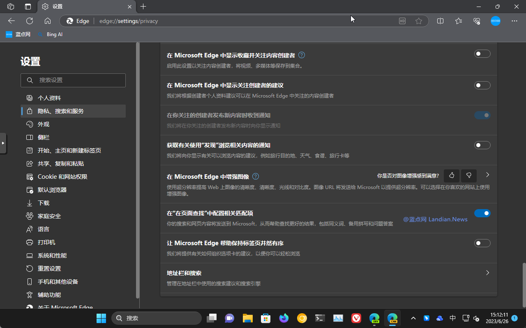Open the profile avatar menu
This screenshot has height=328, width=526.
pyautogui.click(x=496, y=21)
